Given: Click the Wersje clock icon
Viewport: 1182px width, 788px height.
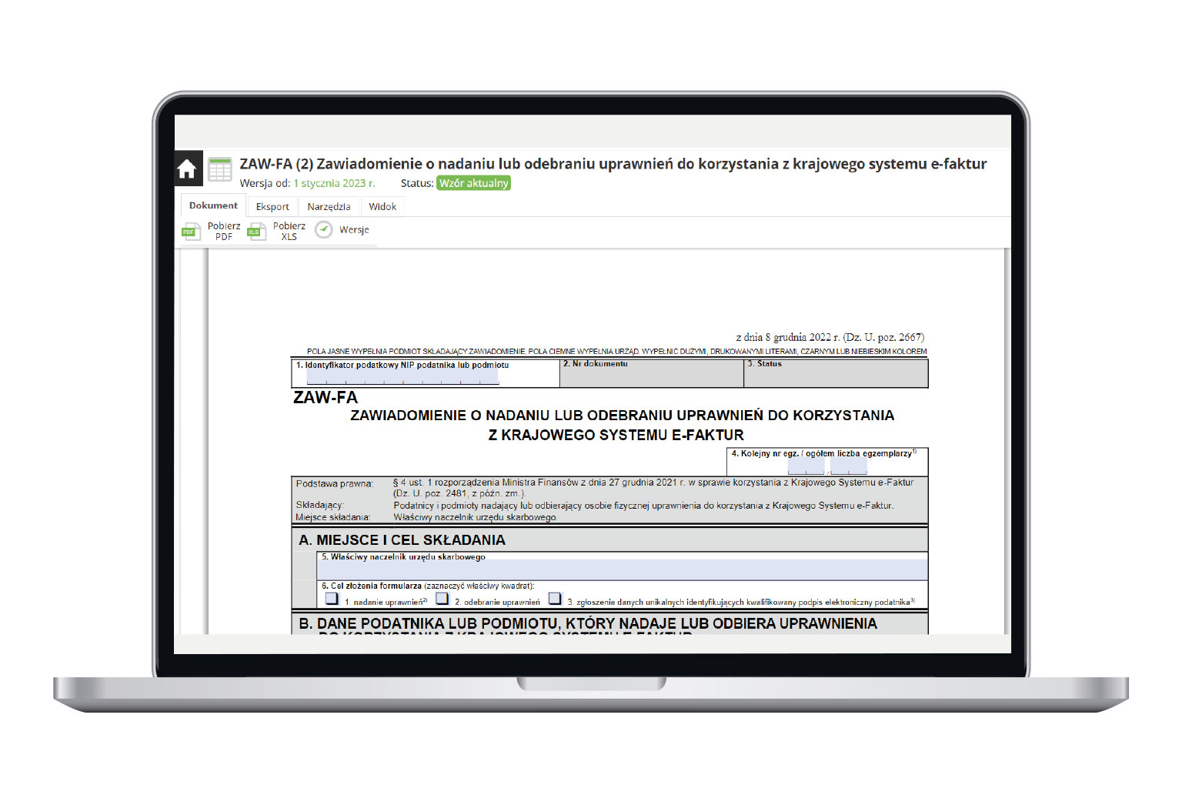Looking at the screenshot, I should point(324,230).
